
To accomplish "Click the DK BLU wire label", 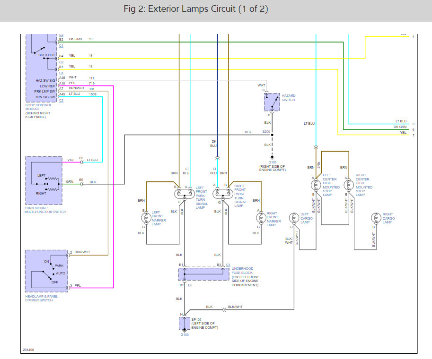I will pos(213,144).
